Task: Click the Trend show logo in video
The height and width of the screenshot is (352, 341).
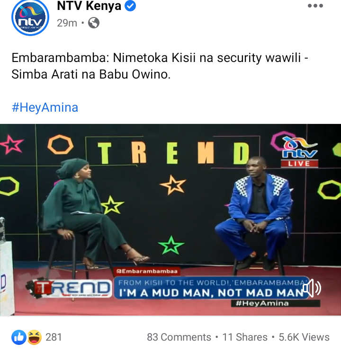Action: (x=69, y=289)
